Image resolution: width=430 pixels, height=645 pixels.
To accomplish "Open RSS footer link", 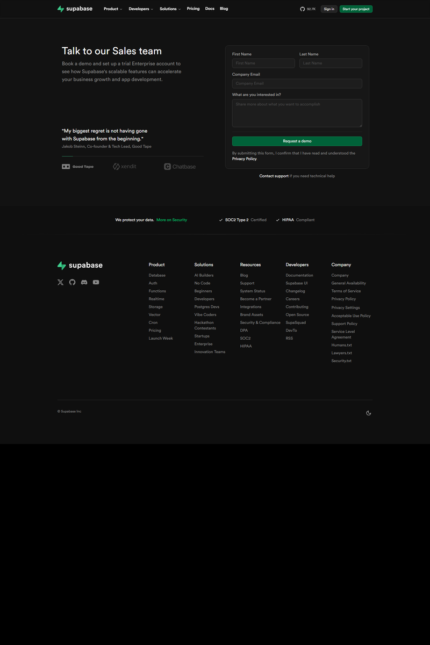I will 289,339.
